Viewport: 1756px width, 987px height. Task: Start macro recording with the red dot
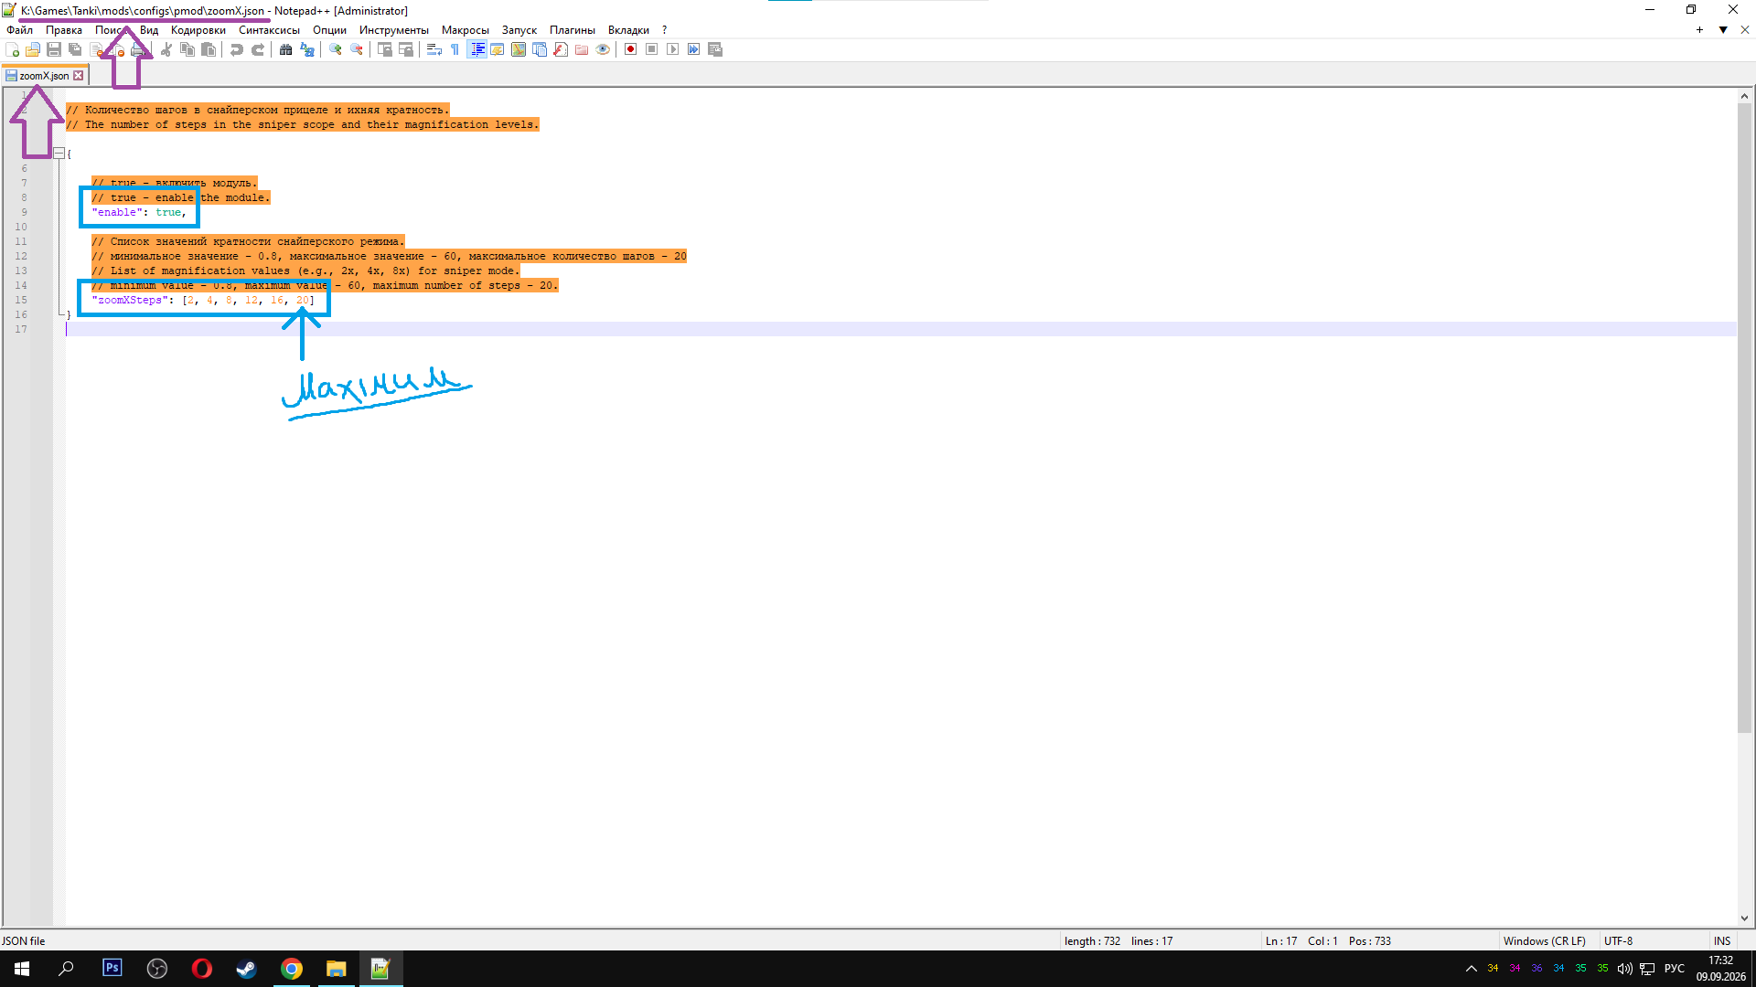pos(630,49)
